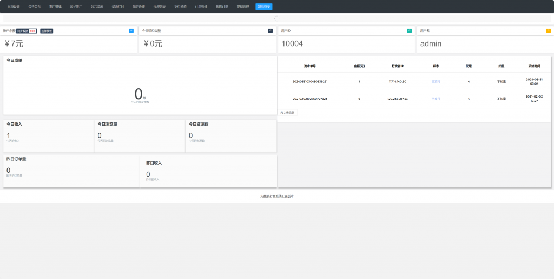Open the 公告公布 menu item

35,7
